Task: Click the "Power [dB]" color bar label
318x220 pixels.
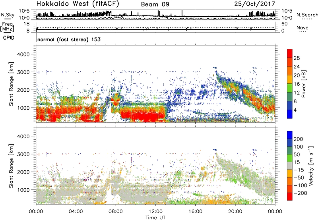Action: (304, 84)
